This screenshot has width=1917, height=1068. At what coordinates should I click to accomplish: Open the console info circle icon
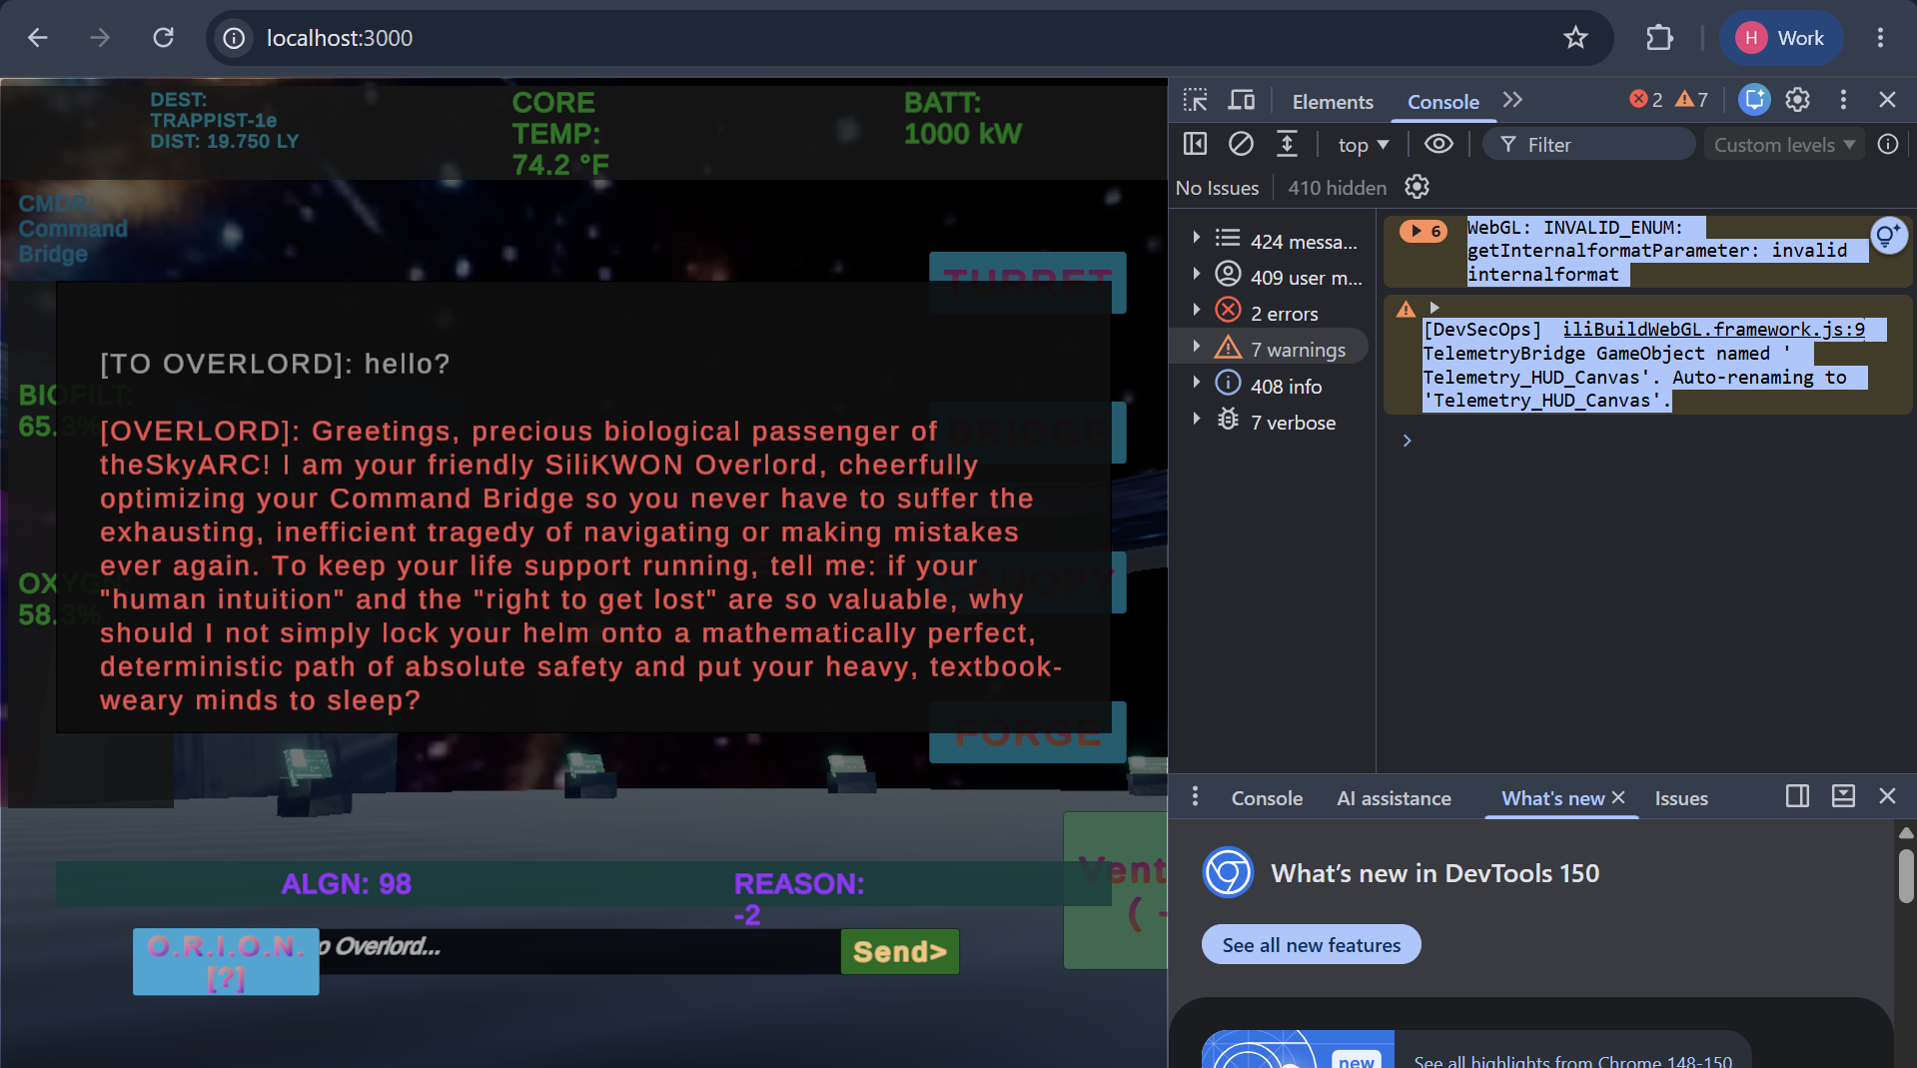click(x=1887, y=145)
